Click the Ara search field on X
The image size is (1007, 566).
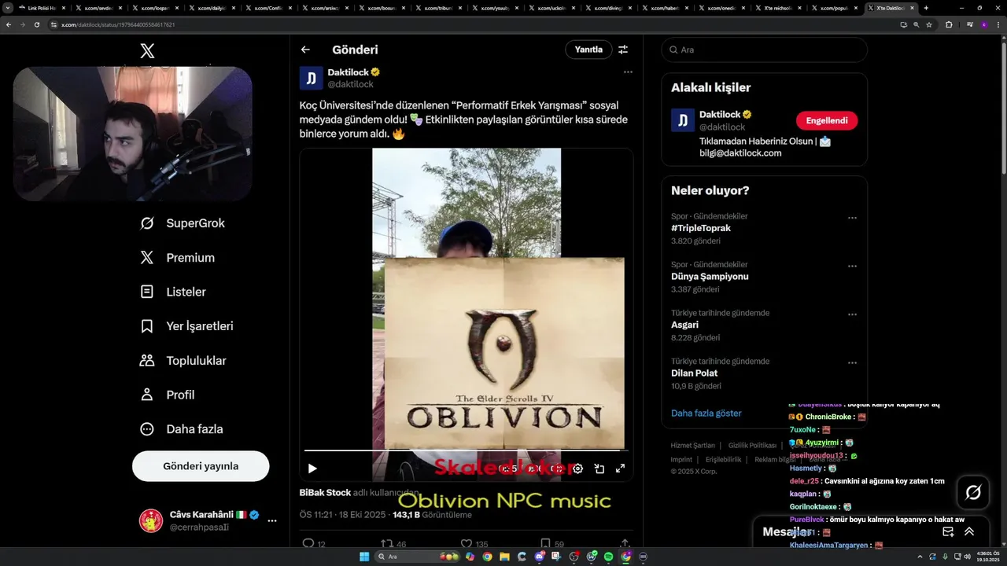click(764, 50)
